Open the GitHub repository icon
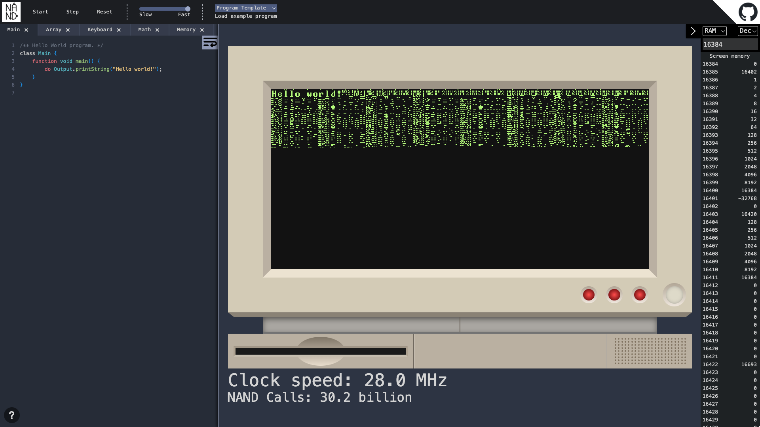This screenshot has height=427, width=760. click(747, 11)
